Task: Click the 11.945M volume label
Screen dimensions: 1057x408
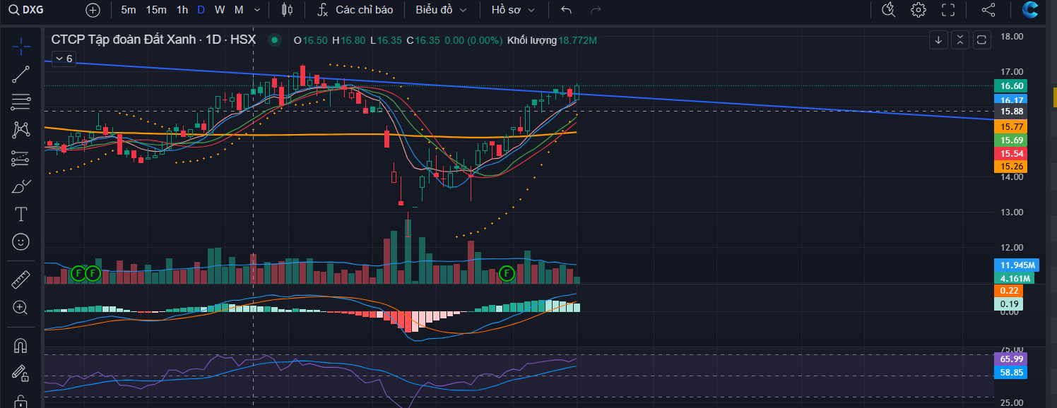Action: click(1015, 265)
